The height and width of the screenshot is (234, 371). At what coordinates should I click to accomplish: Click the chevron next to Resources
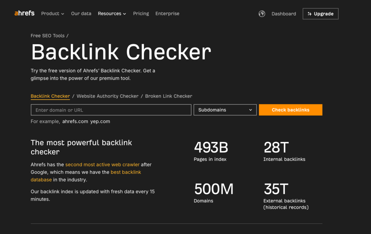point(124,14)
